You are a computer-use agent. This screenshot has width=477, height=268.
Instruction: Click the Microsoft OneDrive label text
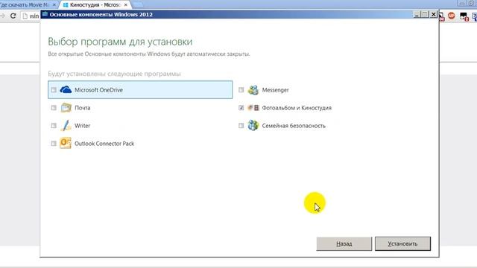[98, 90]
